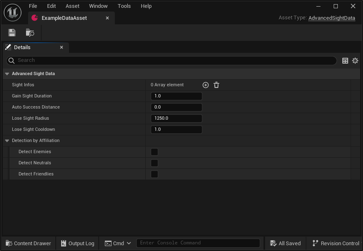Viewport: 363px width, 251px height.
Task: Follow the AdvancedSightData asset type link
Action: [332, 18]
